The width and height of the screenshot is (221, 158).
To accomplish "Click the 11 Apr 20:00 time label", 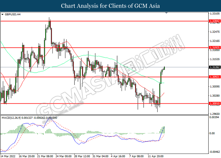I will pyautogui.click(x=156, y=156).
